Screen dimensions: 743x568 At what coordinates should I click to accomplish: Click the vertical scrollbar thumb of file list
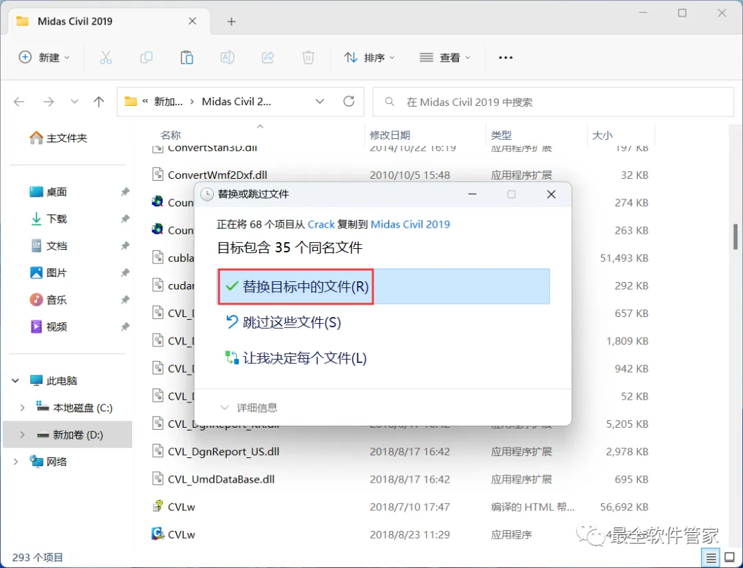tap(735, 237)
